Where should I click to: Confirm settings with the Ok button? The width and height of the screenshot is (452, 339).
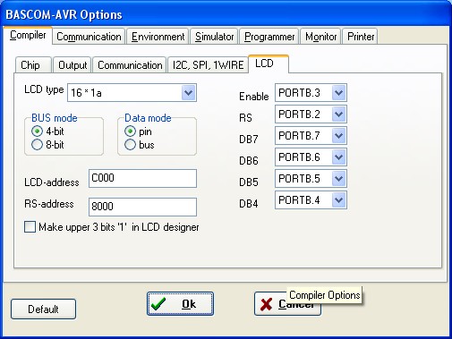click(180, 303)
